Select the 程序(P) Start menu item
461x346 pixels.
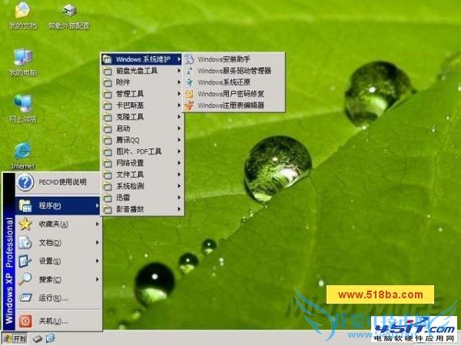tap(58, 205)
